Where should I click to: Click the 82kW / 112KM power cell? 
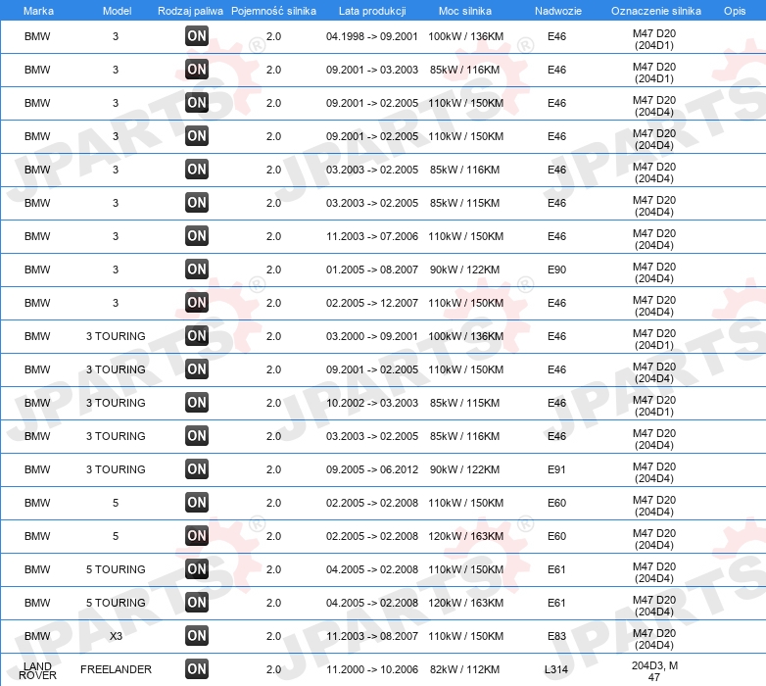[464, 669]
